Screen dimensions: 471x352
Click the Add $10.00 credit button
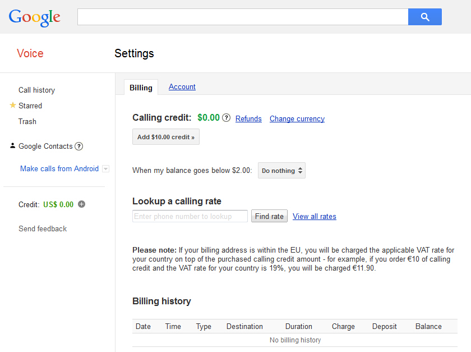166,137
